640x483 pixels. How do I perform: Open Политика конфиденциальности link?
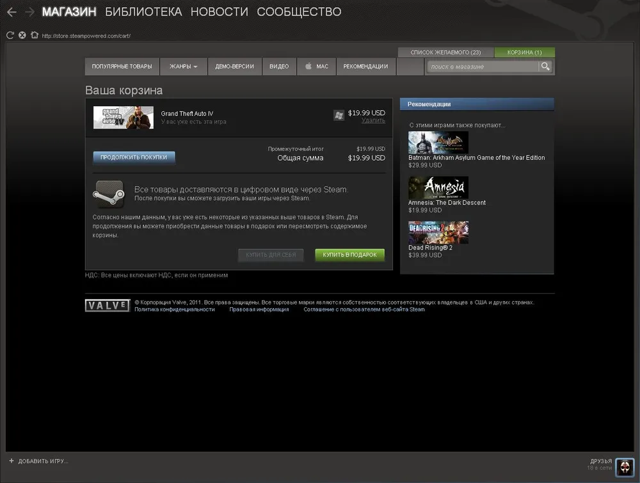pos(174,310)
